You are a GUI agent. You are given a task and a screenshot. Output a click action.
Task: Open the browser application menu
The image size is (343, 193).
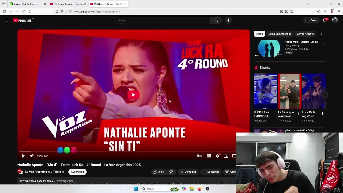[339, 12]
